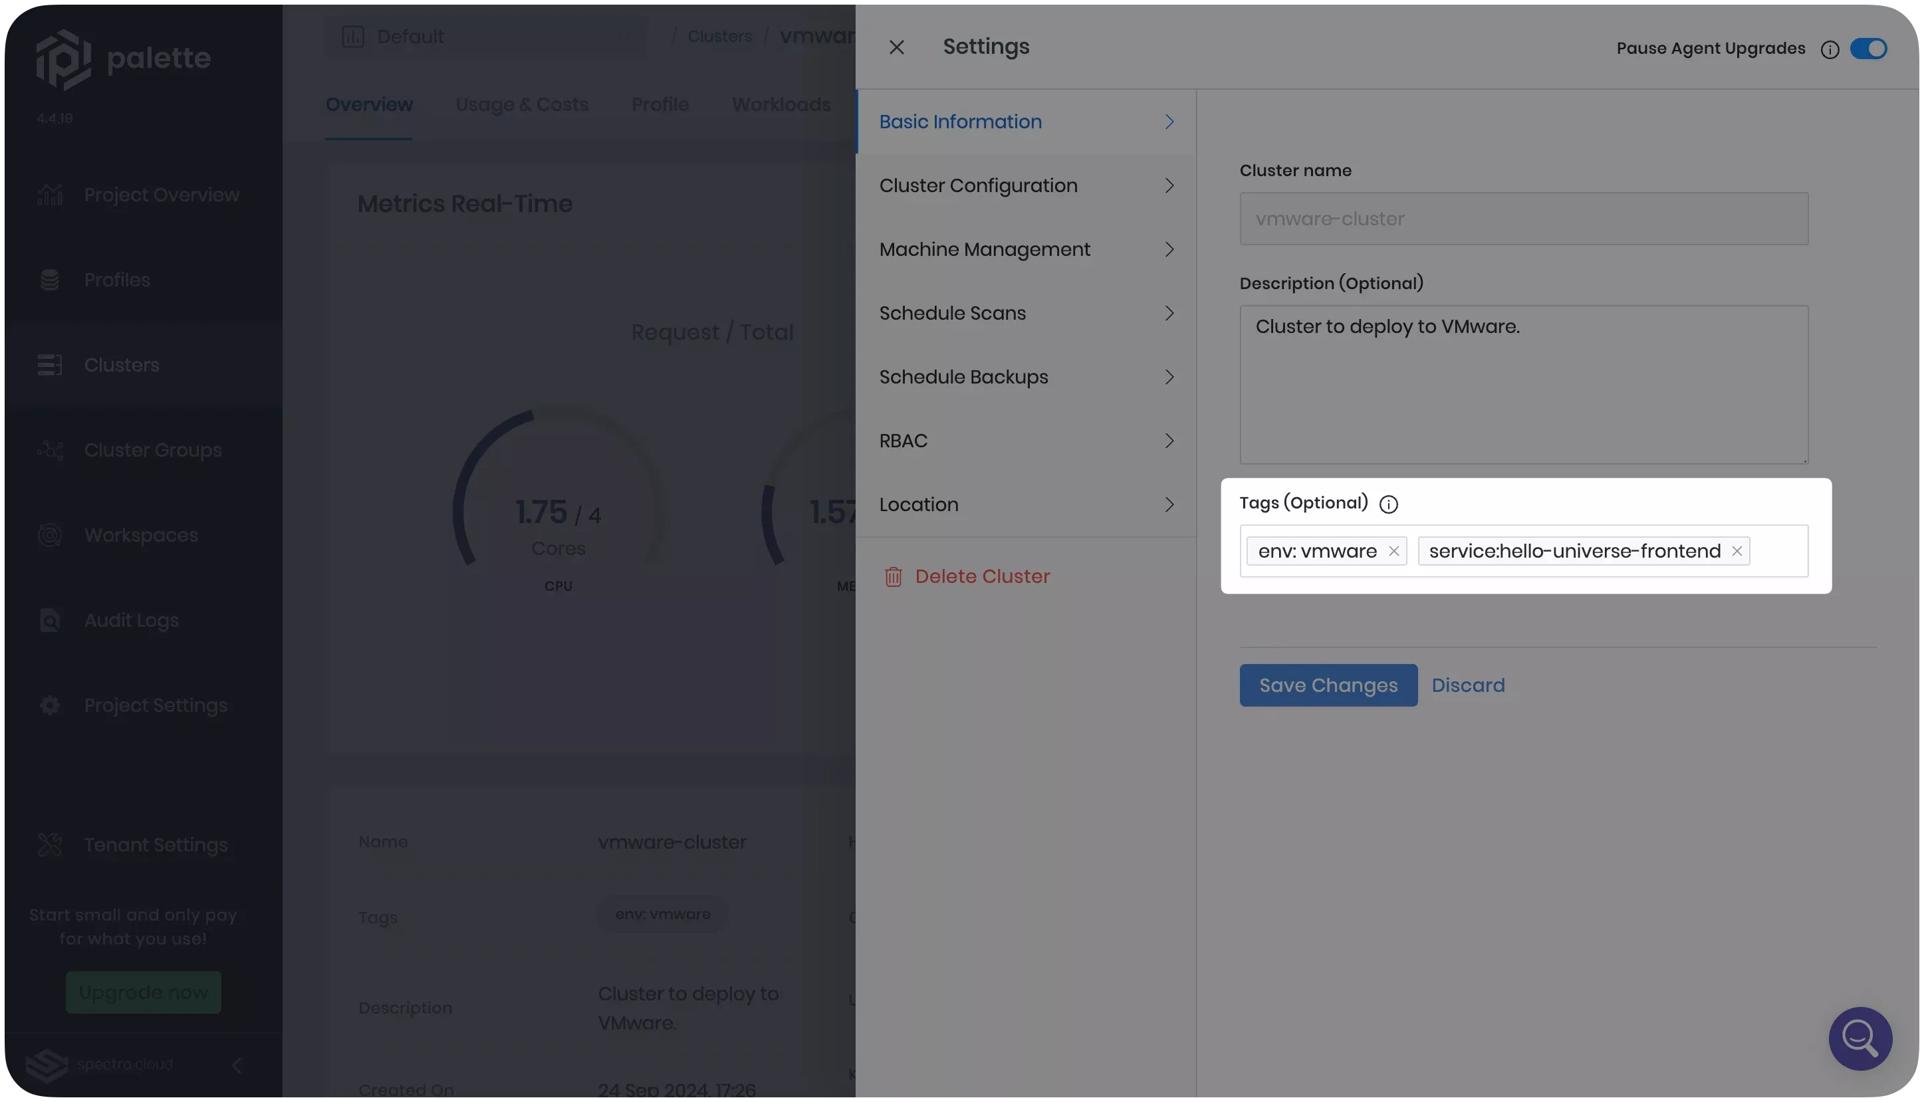Screen dimensions: 1924x1102
Task: Collapse the sidebar with the bottom chevron
Action: click(237, 1065)
